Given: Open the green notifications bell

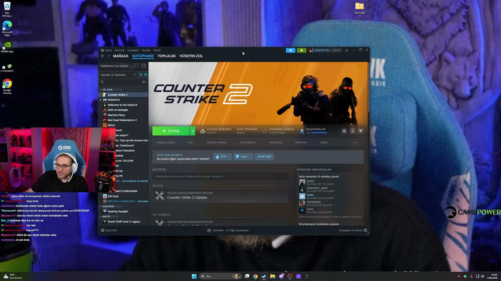Looking at the screenshot, I should coord(301,50).
